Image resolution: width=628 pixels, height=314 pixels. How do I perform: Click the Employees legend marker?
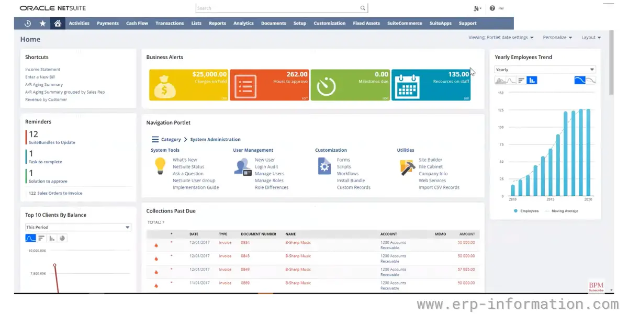pos(516,211)
